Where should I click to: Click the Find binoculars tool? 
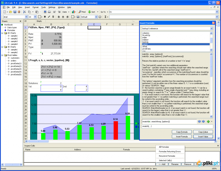click(x=82, y=12)
